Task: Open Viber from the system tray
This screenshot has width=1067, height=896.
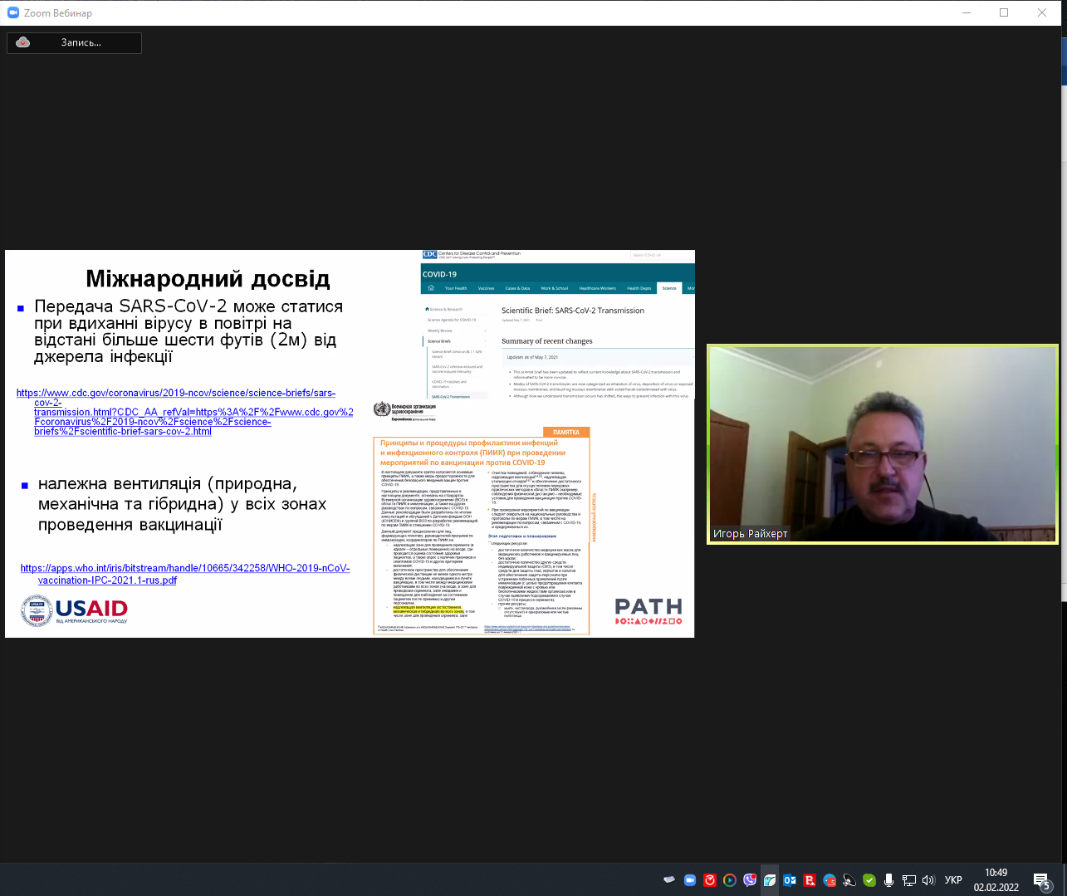Action: coord(750,880)
